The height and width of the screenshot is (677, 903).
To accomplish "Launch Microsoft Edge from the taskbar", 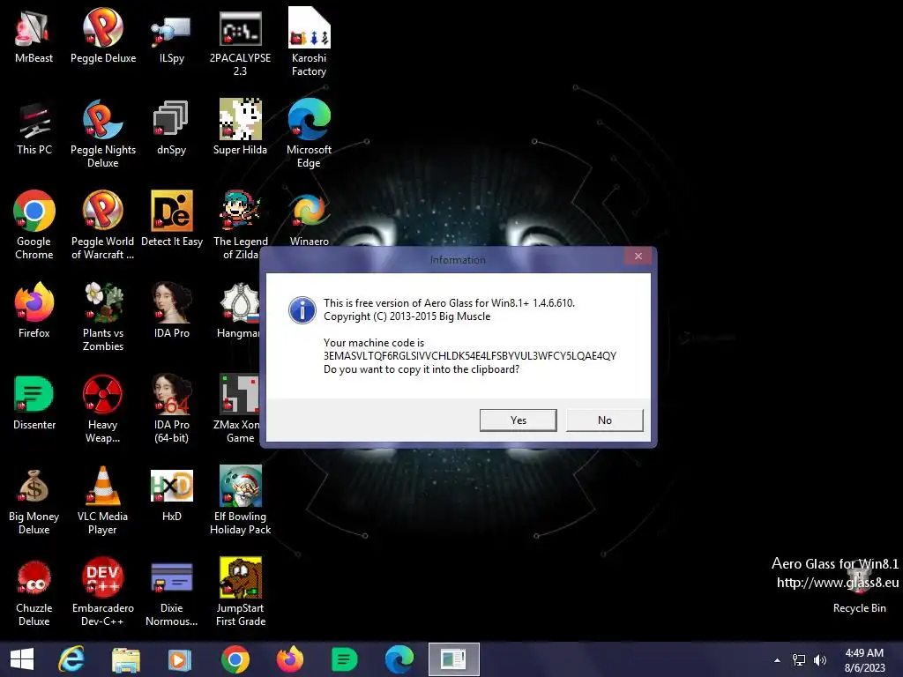I will click(399, 659).
